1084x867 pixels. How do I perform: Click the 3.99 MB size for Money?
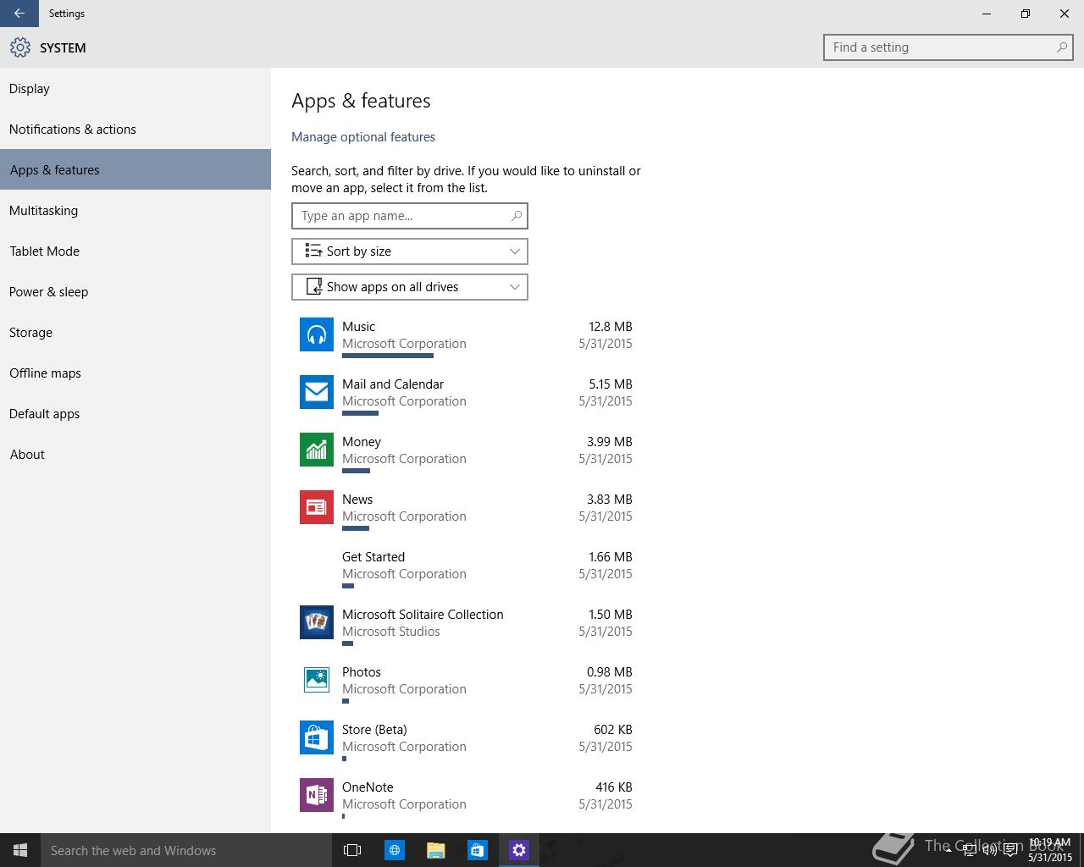(x=610, y=442)
